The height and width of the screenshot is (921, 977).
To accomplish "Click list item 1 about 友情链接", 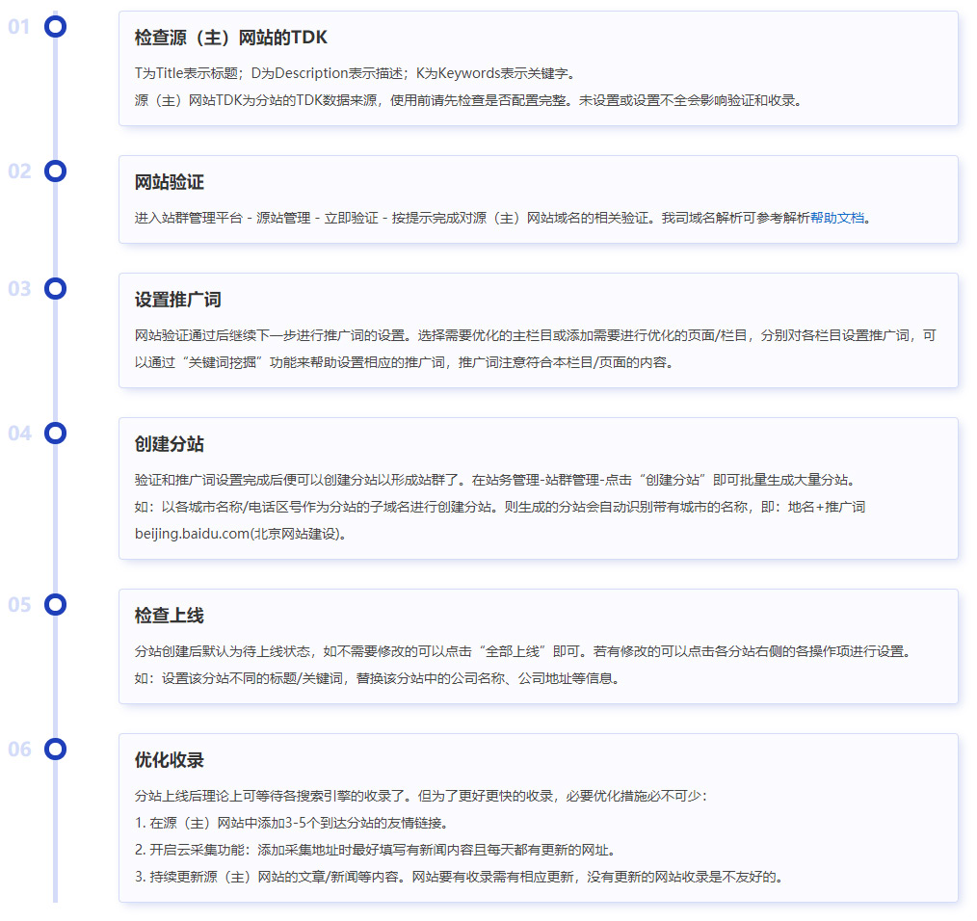I will pos(291,823).
